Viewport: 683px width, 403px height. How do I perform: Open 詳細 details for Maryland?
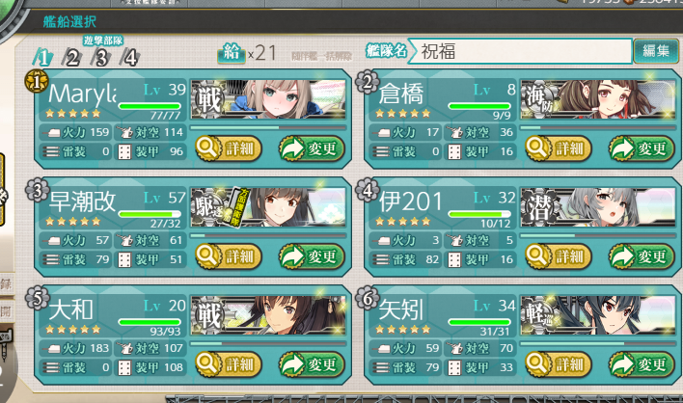pyautogui.click(x=229, y=148)
